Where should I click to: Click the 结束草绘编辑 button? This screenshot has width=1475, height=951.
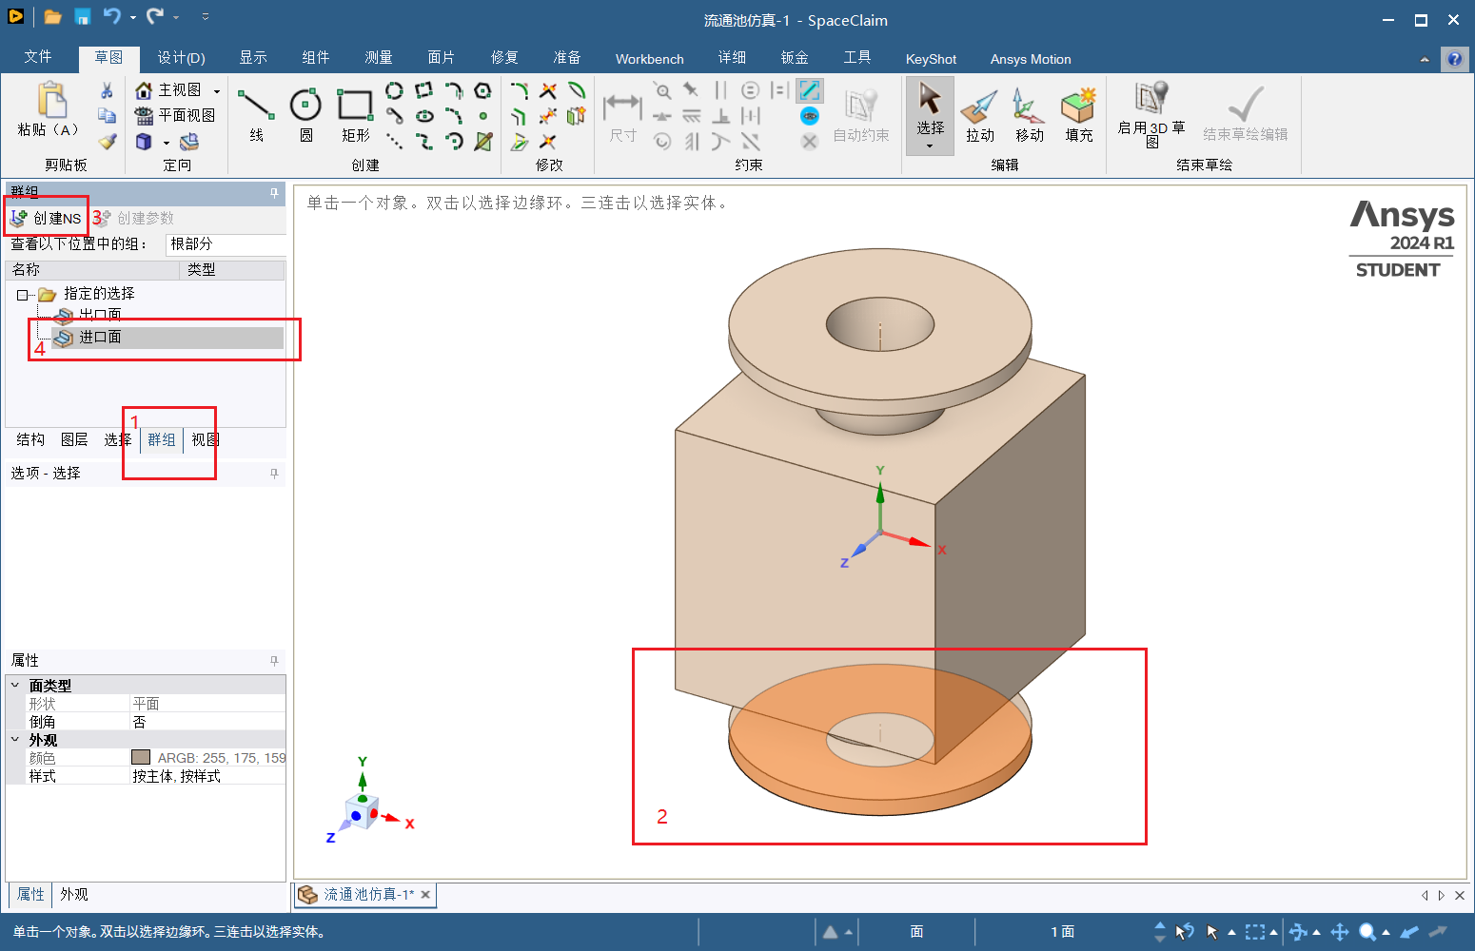click(1244, 114)
